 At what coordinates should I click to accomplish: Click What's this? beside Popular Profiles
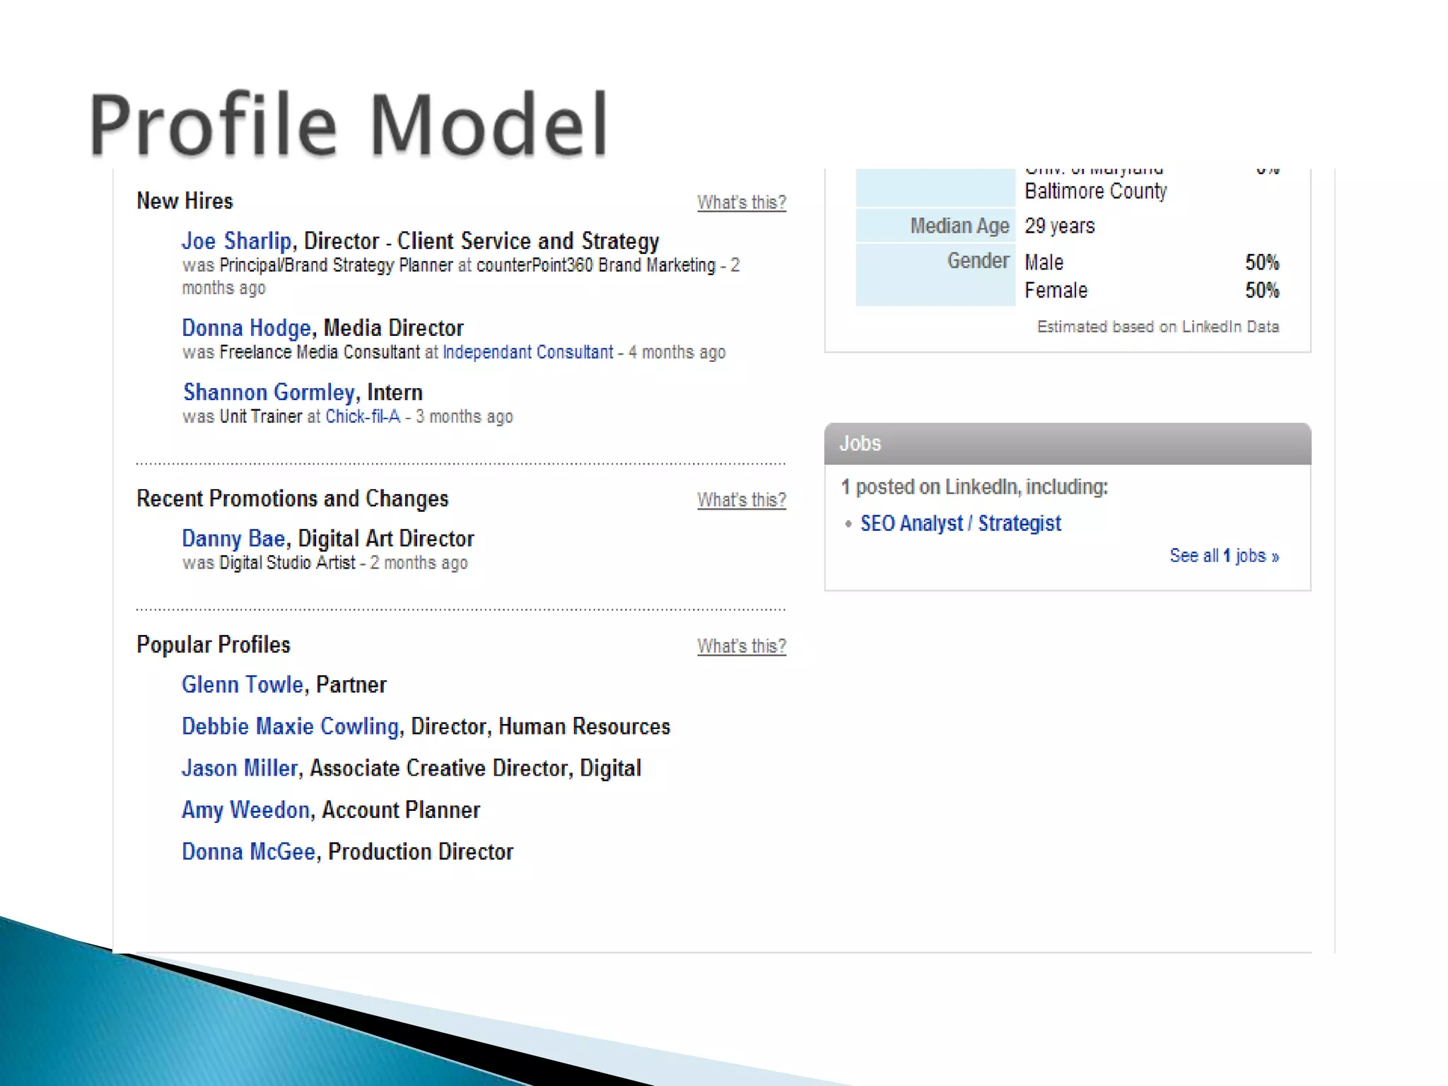741,646
